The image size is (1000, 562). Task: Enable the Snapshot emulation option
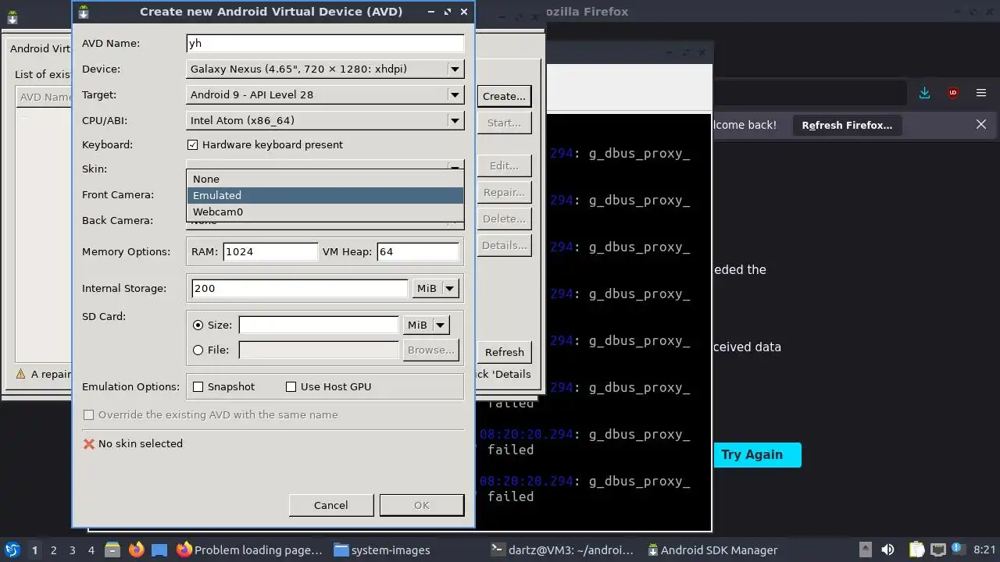click(198, 386)
